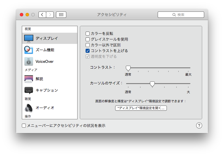The width and height of the screenshot is (224, 156).
Task: Click the コントラスト： label text
Action: tap(103, 67)
